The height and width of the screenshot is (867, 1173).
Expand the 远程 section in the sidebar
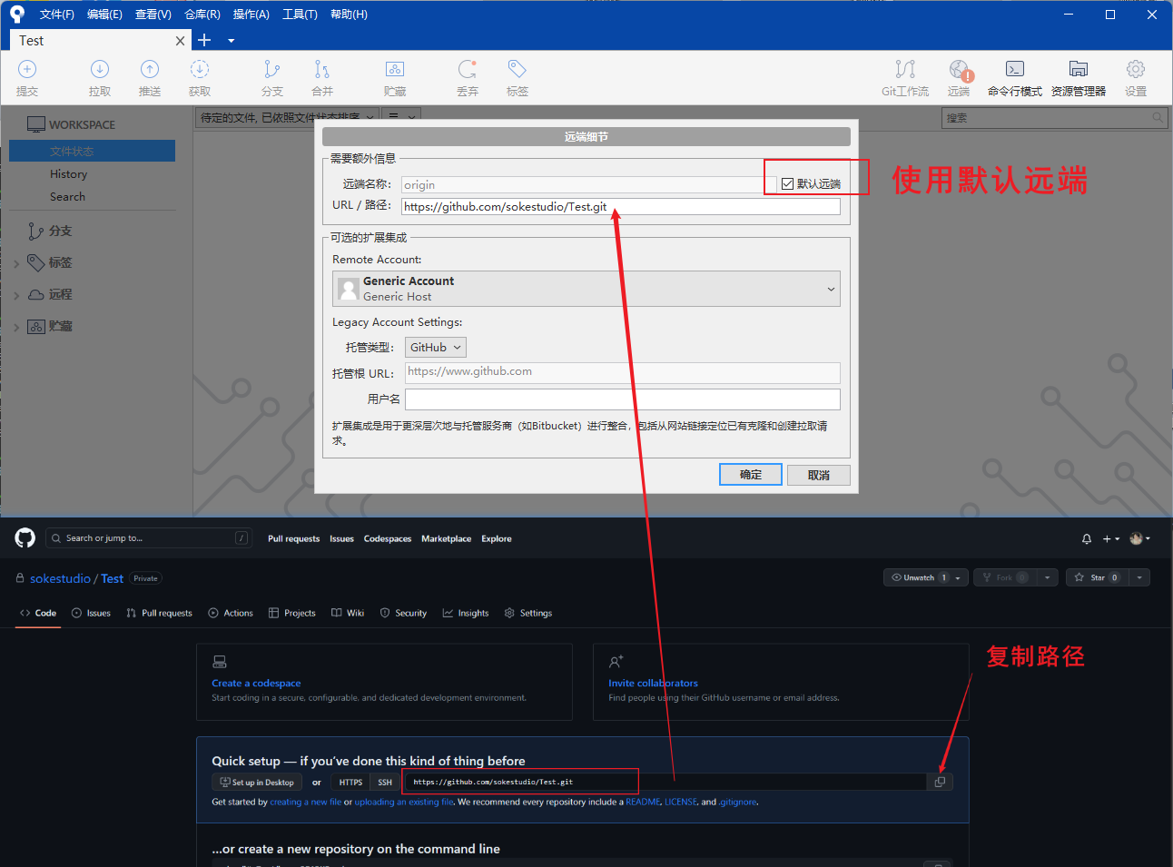point(17,294)
